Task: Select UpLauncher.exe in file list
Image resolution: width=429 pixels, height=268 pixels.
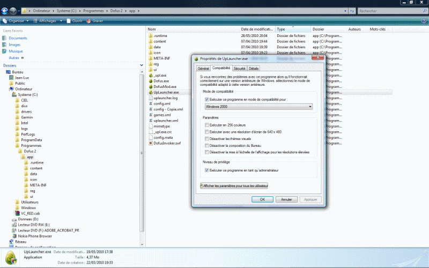Action: click(166, 92)
